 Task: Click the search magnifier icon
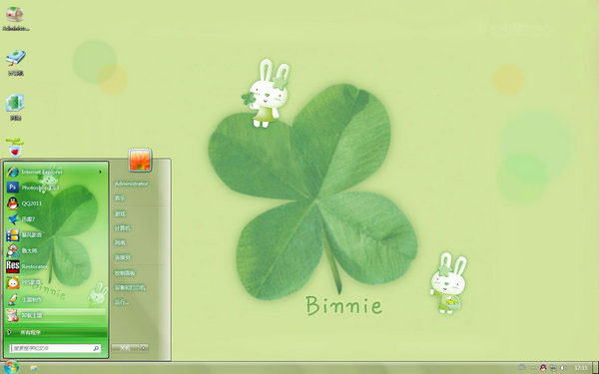[x=96, y=348]
